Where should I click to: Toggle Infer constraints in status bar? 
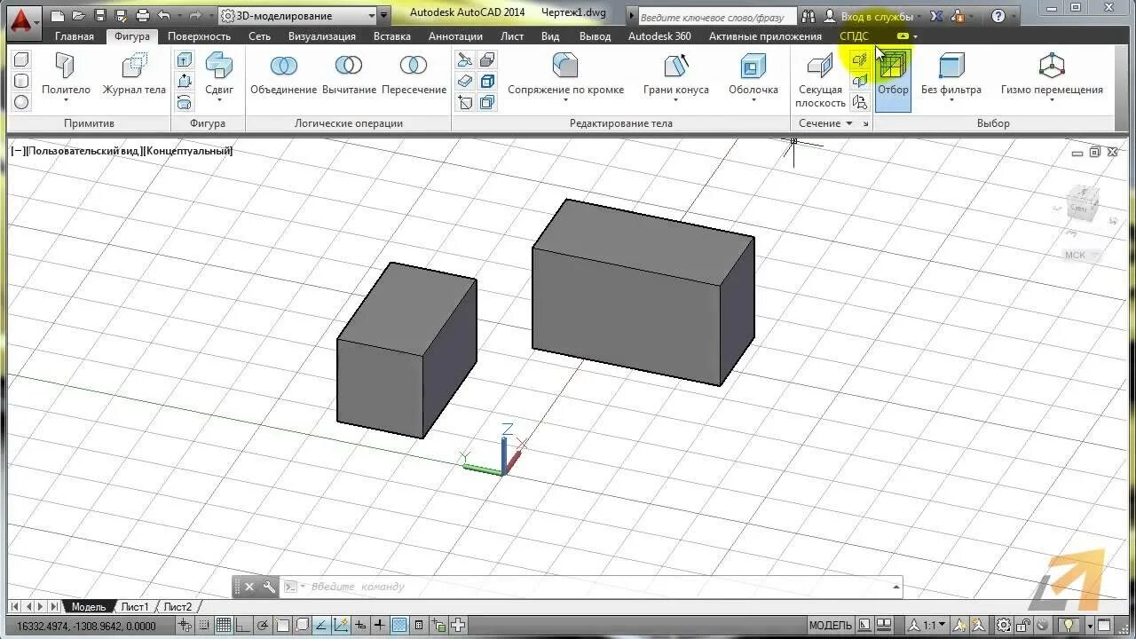[186, 626]
